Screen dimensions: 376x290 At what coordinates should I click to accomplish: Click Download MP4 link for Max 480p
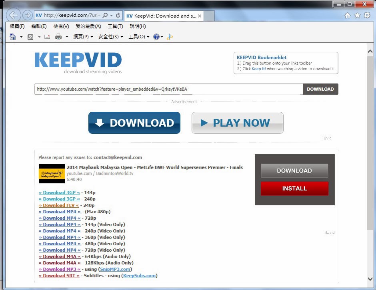[60, 212]
